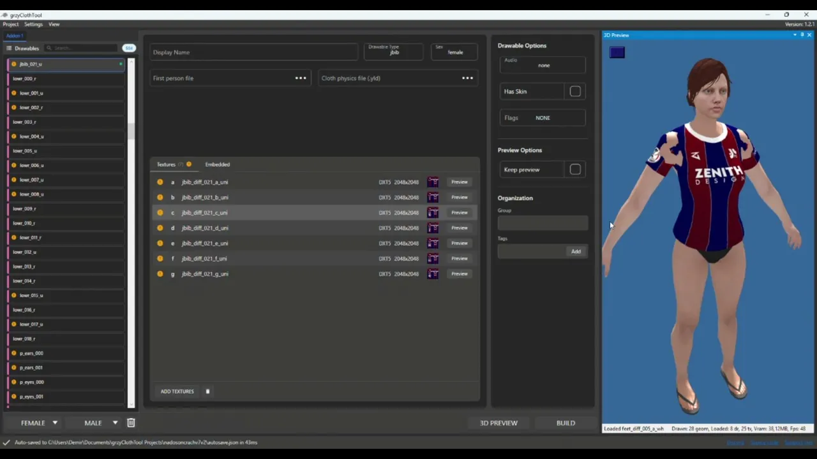This screenshot has height=459, width=817.
Task: Click the warning icon on the Textures tab
Action: 189,164
